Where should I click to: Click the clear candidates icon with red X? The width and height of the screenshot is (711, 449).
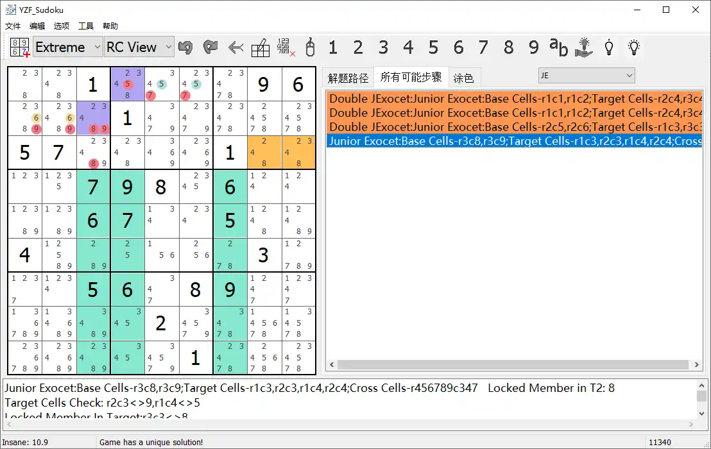(286, 47)
